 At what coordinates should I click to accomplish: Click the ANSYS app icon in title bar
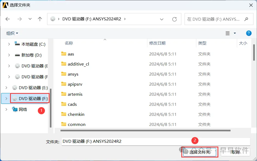point(5,5)
